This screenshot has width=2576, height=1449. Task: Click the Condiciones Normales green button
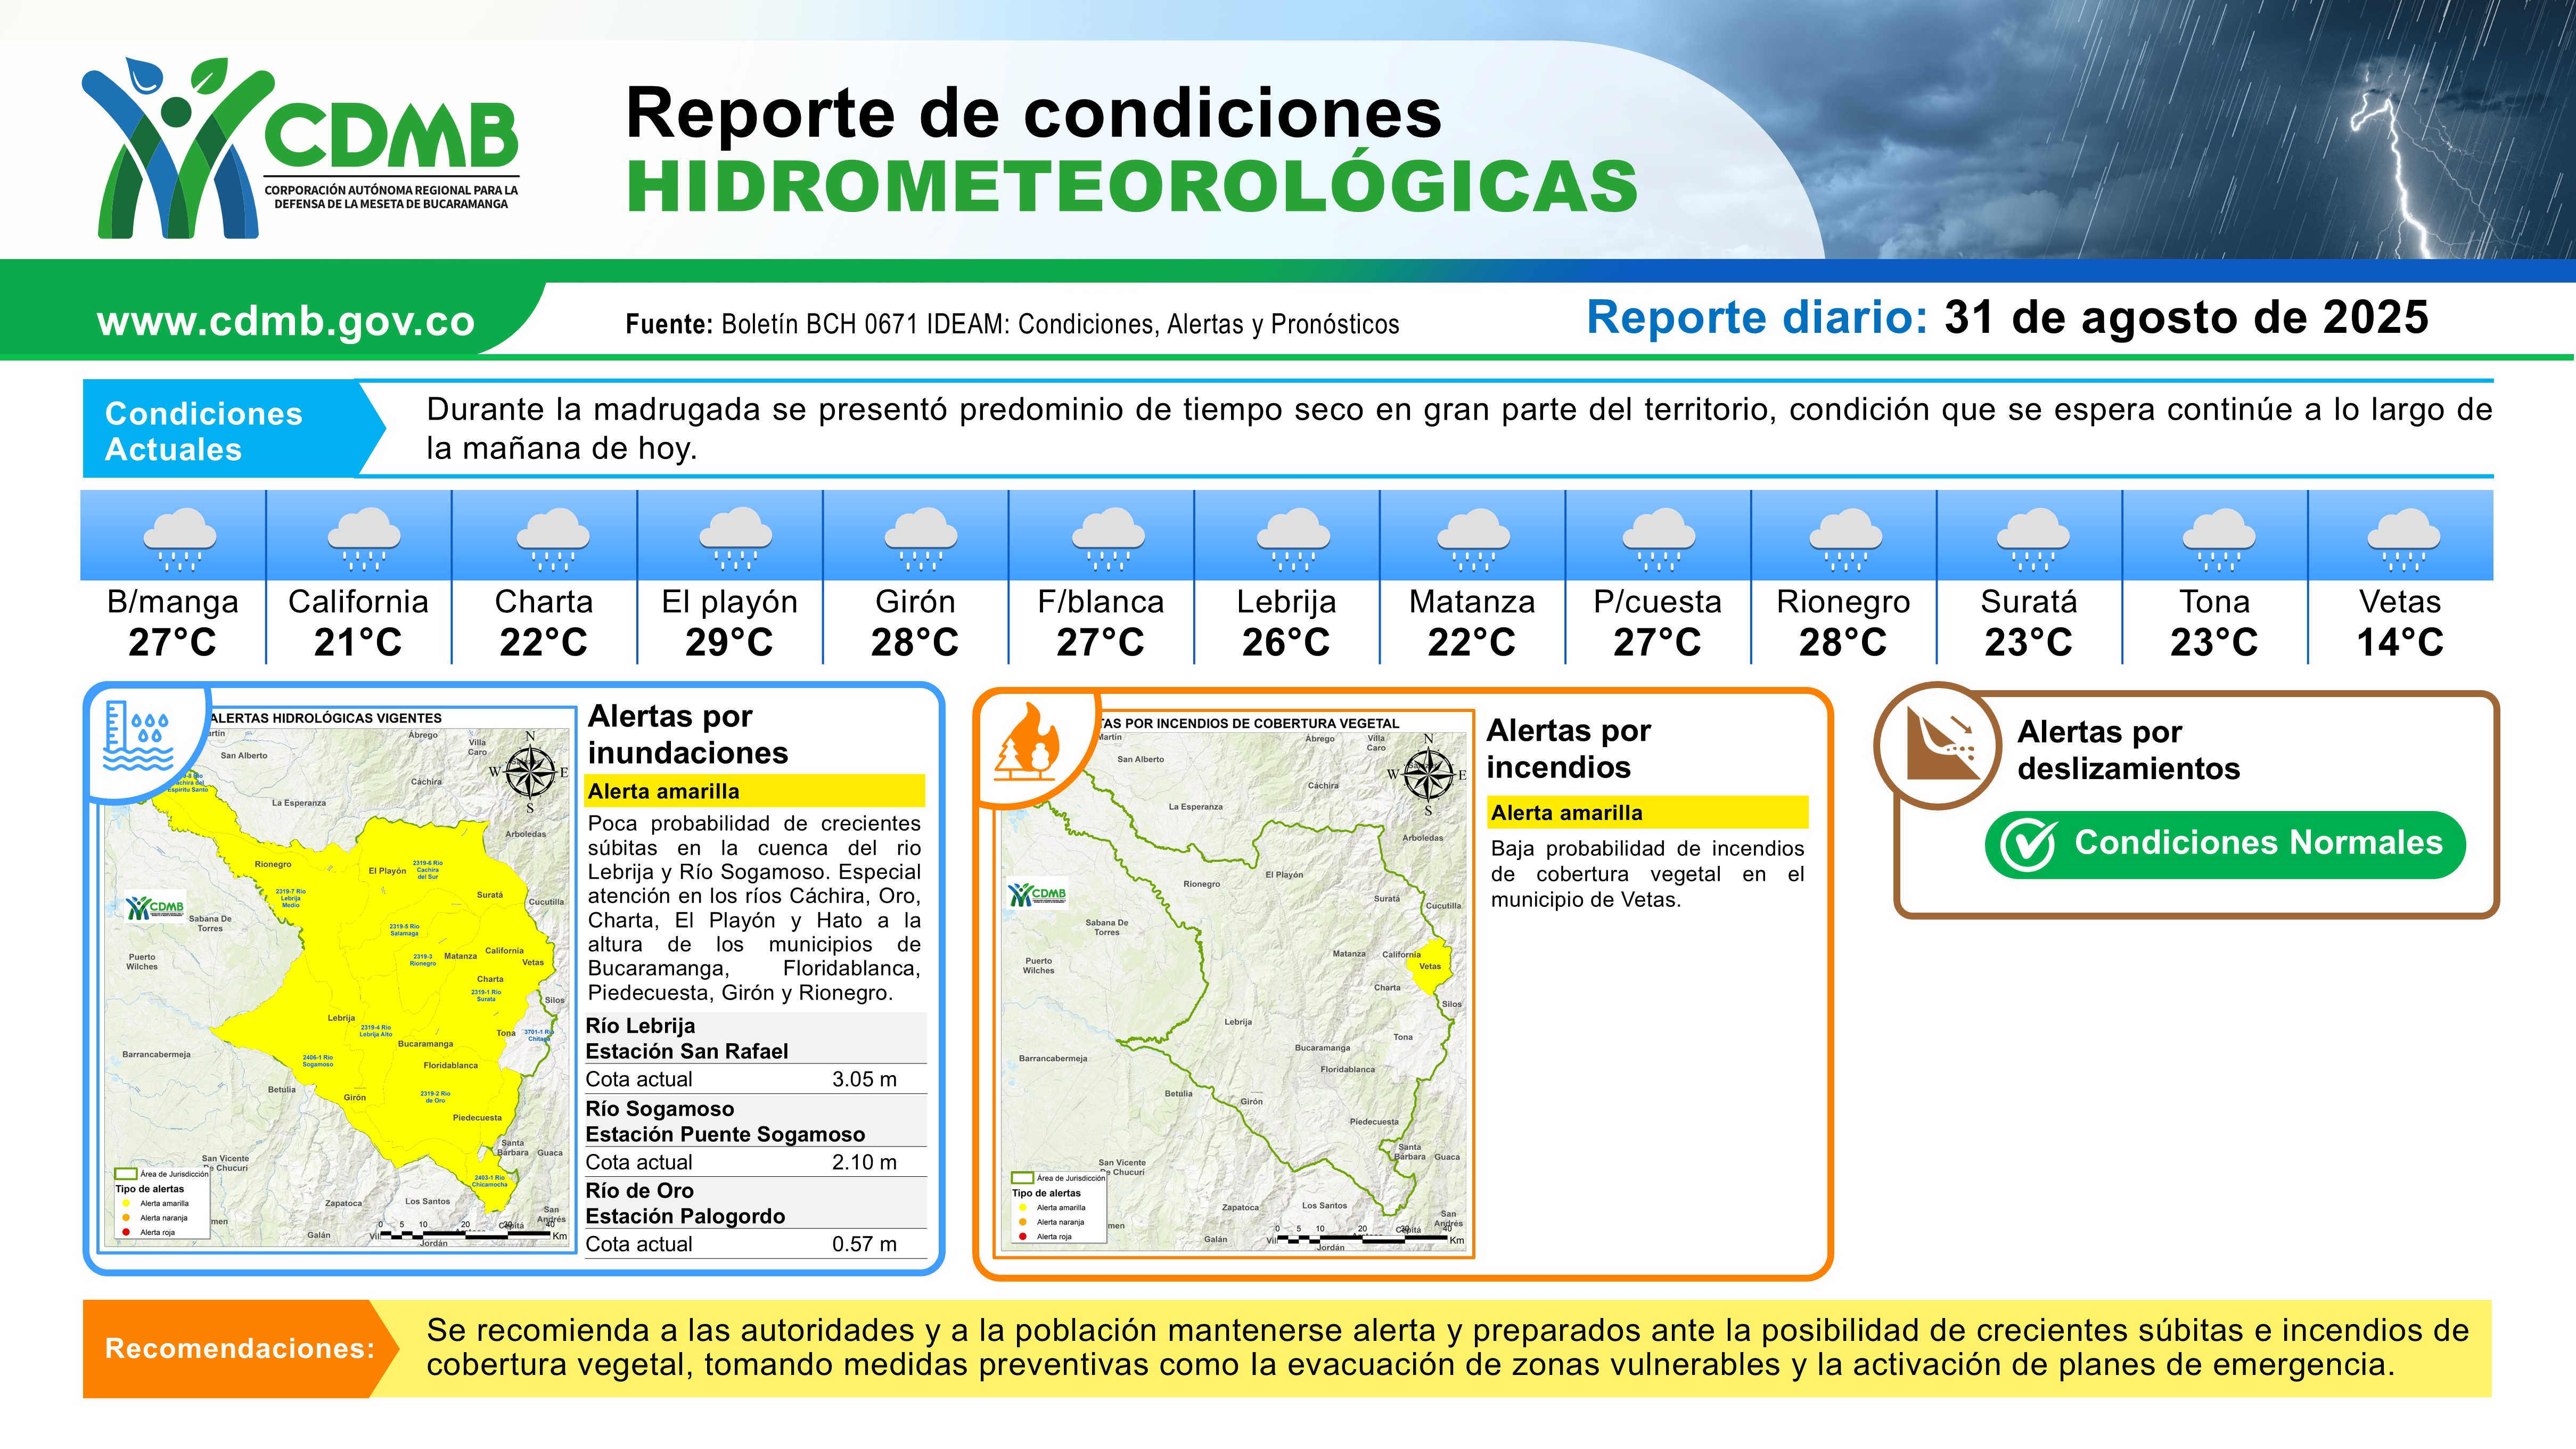[x=2225, y=844]
